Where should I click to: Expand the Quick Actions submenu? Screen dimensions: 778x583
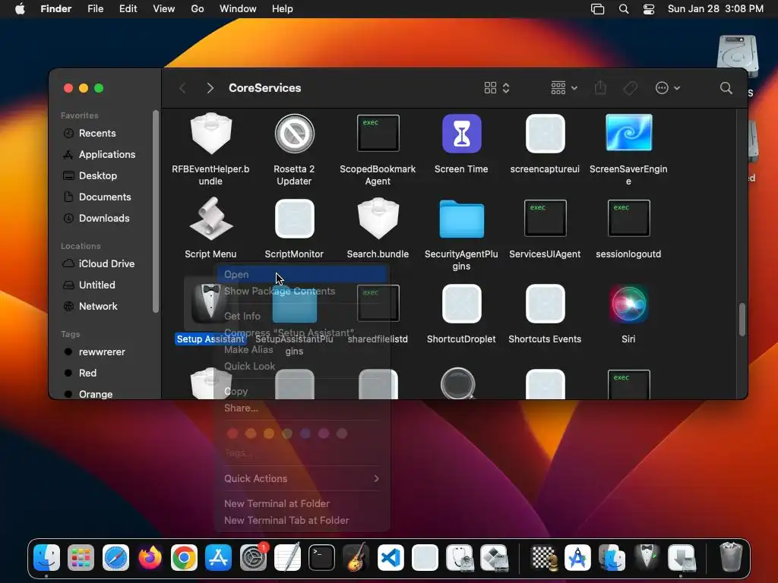[x=302, y=478]
